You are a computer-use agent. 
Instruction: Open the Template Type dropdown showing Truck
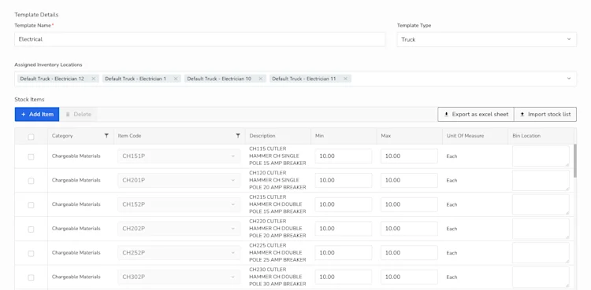coord(487,39)
